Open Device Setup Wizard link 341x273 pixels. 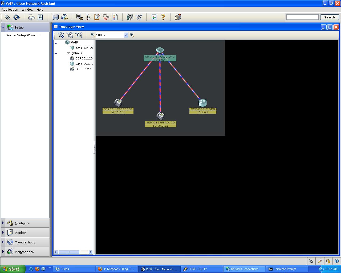[23, 35]
